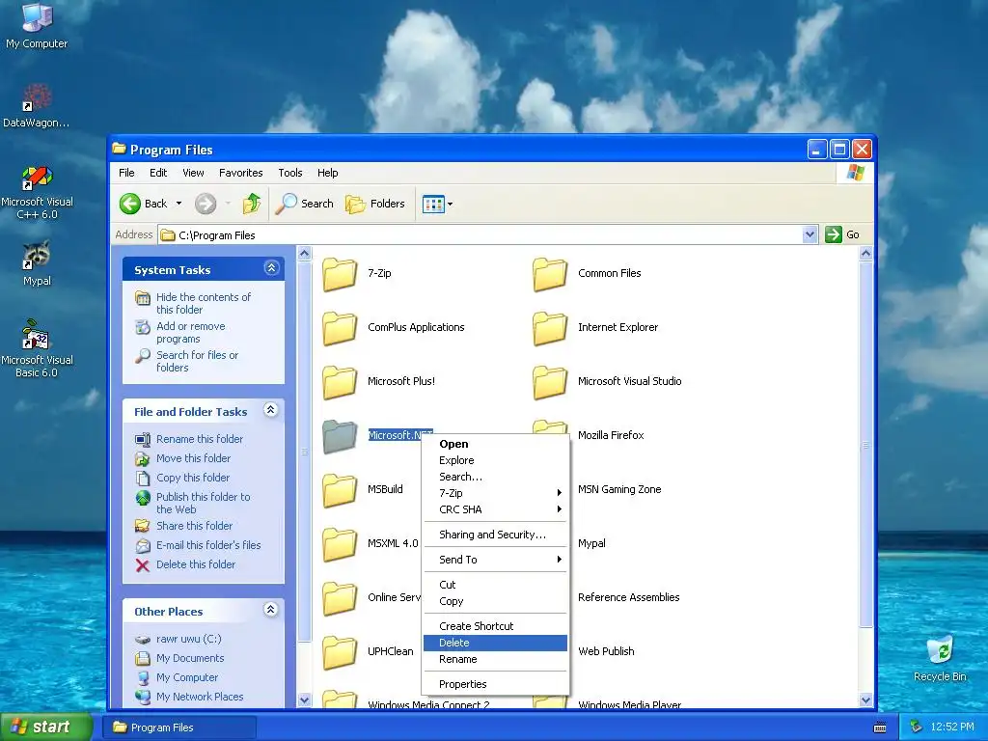This screenshot has height=741, width=988.
Task: Select the MSXML 4.0 folder icon
Action: pyautogui.click(x=340, y=544)
